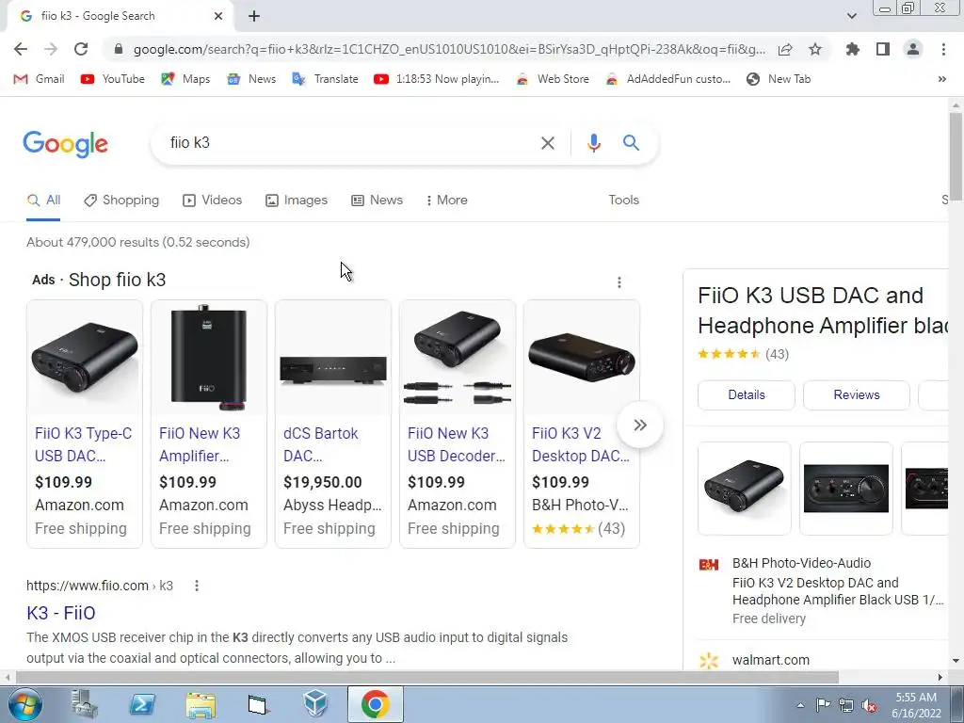
Task: Click the horizontal scrollbar thumb
Action: [426, 677]
